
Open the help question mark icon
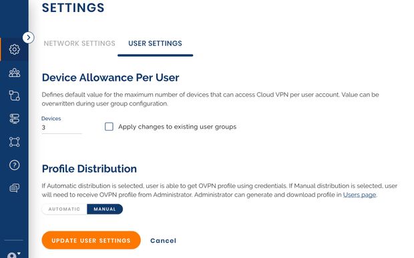[14, 165]
